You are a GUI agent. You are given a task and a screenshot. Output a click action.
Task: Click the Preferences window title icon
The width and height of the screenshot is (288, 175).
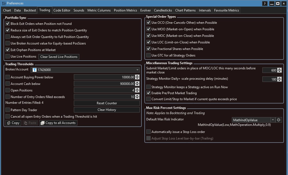[4, 3]
